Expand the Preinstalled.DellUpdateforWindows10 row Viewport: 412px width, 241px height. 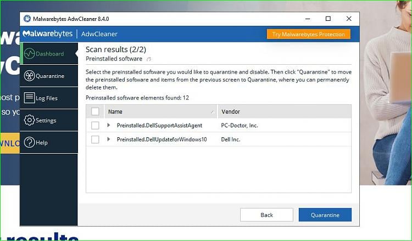pos(109,139)
